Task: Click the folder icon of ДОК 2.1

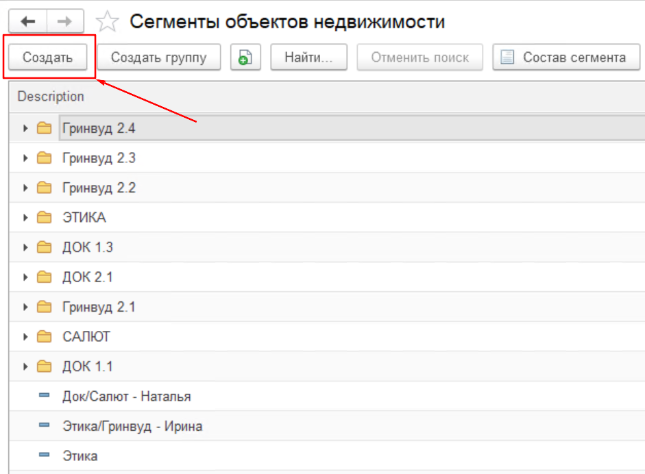Action: (45, 277)
